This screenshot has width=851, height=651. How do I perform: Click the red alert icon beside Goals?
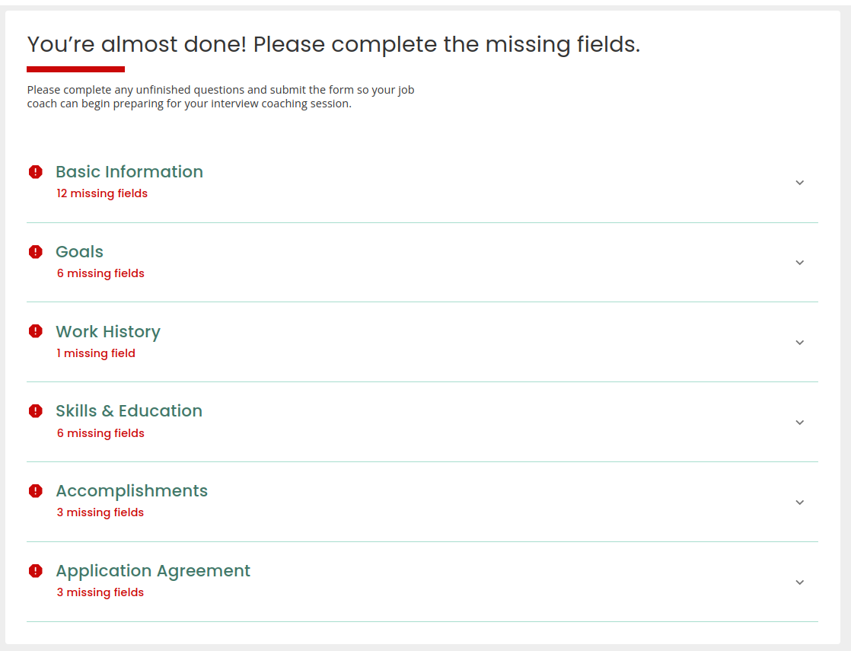[35, 252]
